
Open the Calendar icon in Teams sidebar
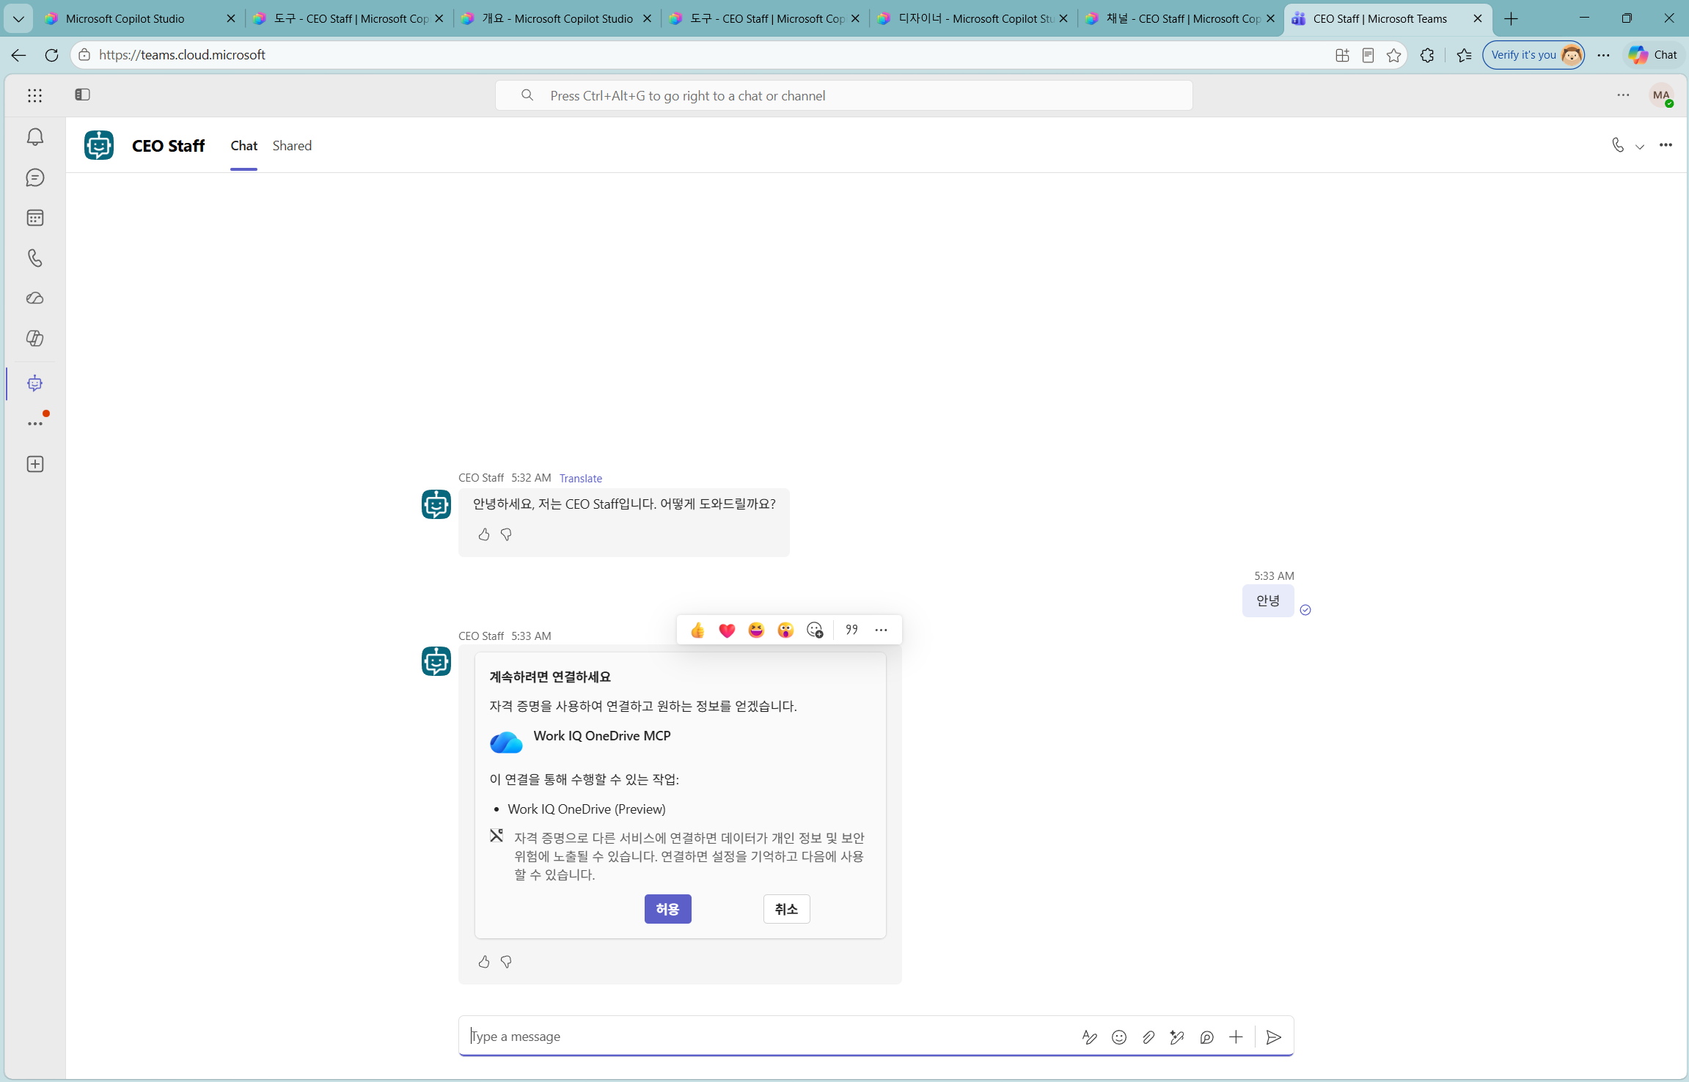[x=35, y=218]
